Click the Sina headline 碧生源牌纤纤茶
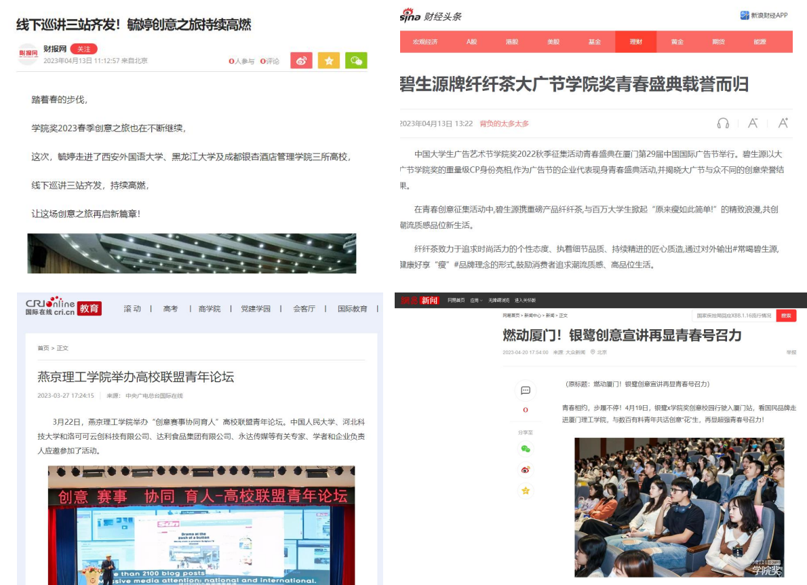 (574, 84)
